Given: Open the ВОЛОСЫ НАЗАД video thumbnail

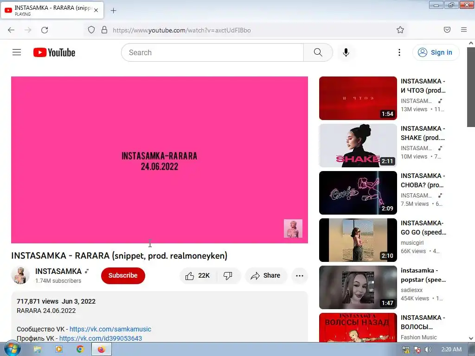Looking at the screenshot, I should coord(358,327).
